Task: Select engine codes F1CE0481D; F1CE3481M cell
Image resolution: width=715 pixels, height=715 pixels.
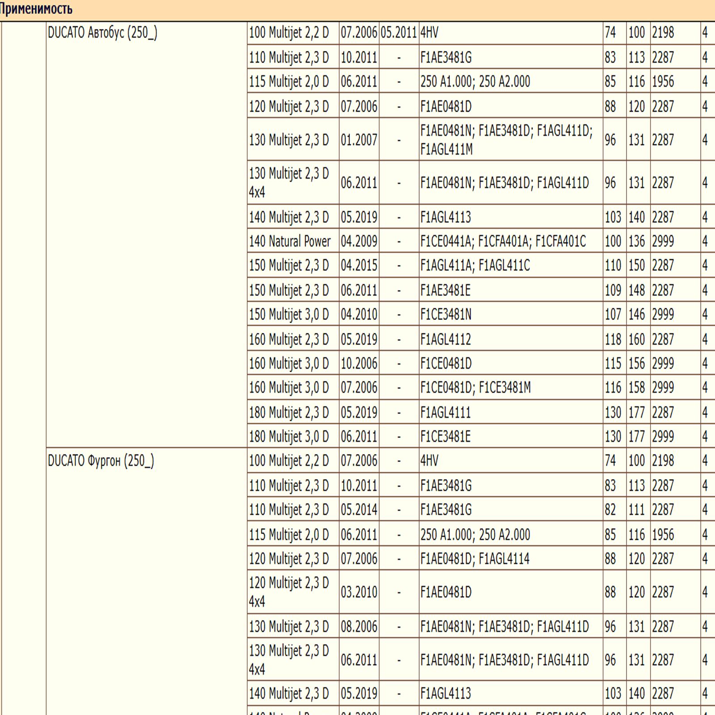Action: (x=475, y=387)
